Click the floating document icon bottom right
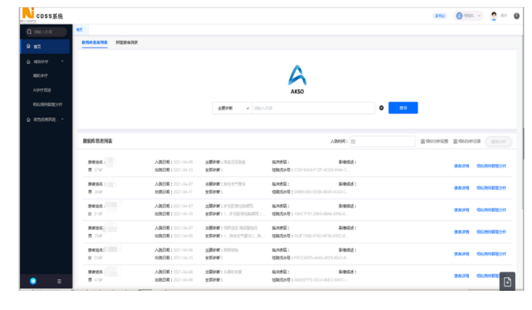 tap(507, 282)
